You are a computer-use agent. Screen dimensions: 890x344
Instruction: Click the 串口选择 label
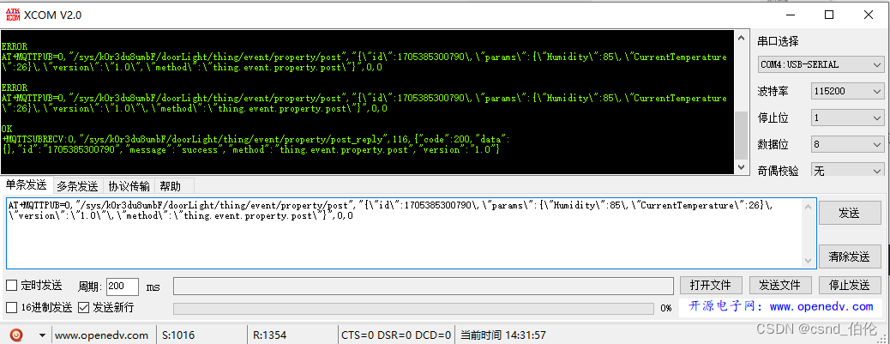tap(779, 41)
